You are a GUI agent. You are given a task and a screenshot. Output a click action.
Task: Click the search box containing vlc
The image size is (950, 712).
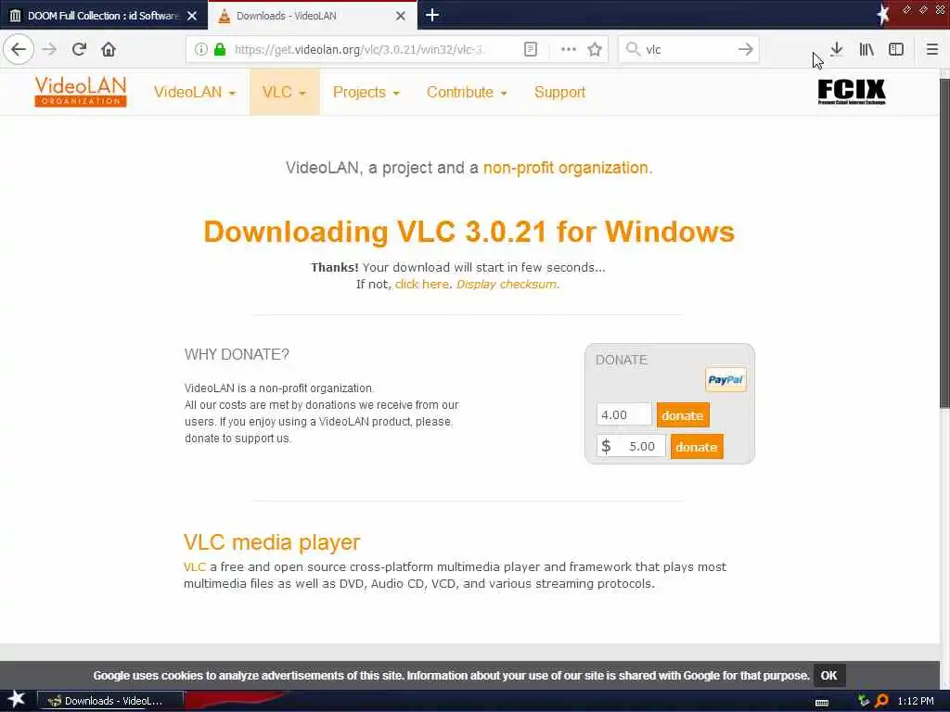[x=689, y=49]
